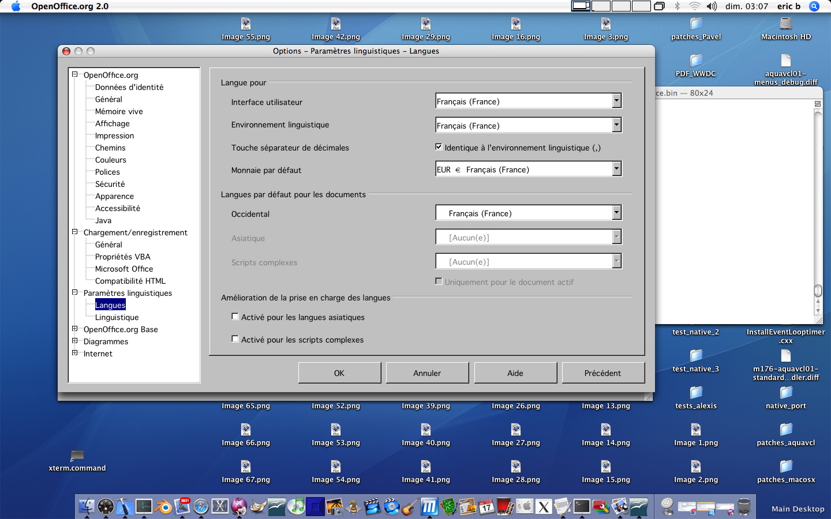Open Xcode from the Dock
This screenshot has height=519, width=831.
click(125, 506)
